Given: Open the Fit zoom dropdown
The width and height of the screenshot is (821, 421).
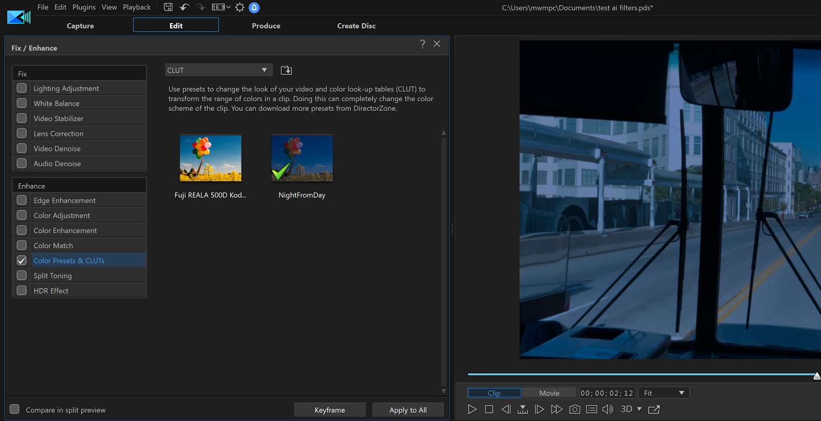Looking at the screenshot, I should coord(663,393).
